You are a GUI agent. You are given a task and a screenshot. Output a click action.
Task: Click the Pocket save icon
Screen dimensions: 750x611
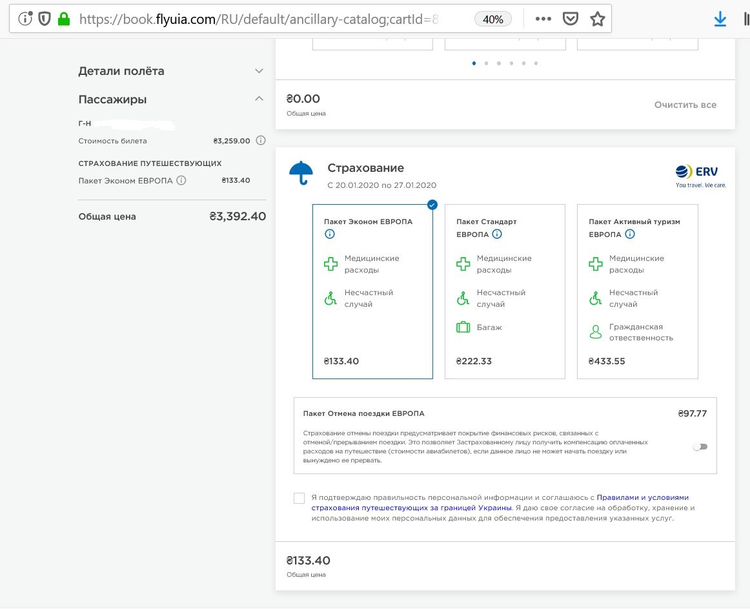pyautogui.click(x=571, y=19)
